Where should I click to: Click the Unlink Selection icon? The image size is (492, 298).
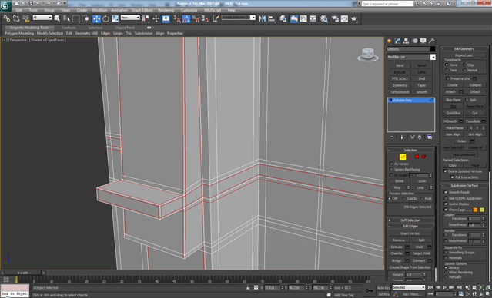pyautogui.click(x=16, y=18)
